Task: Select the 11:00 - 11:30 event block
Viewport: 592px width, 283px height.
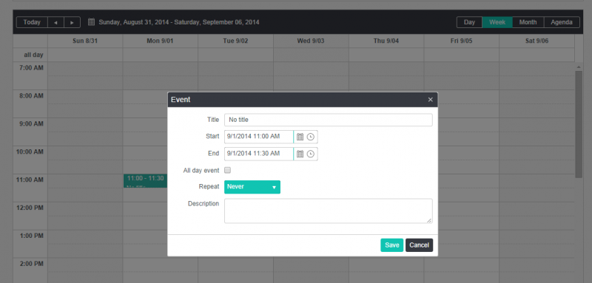Action: pyautogui.click(x=145, y=181)
